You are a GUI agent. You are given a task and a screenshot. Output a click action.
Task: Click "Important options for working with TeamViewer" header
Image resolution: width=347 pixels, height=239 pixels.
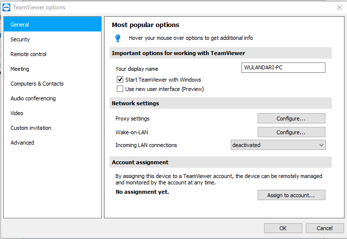pos(220,53)
